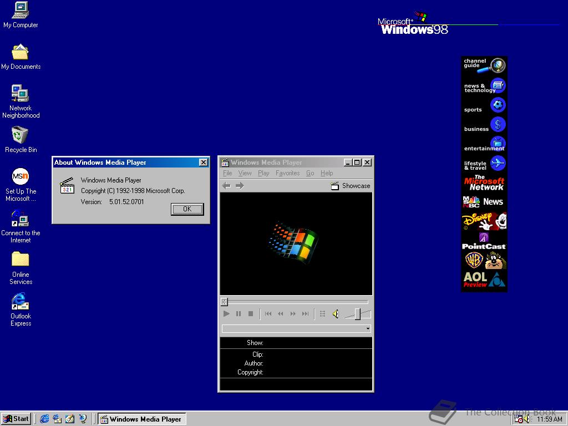Image resolution: width=568 pixels, height=426 pixels.
Task: Launch Outlook Express from Quick Launch
Action: (57, 419)
